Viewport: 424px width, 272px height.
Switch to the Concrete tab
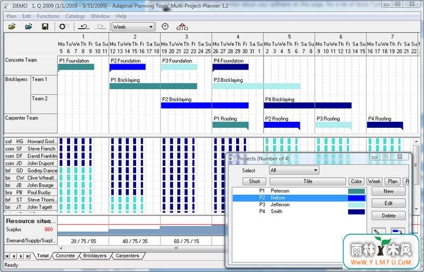pyautogui.click(x=65, y=256)
